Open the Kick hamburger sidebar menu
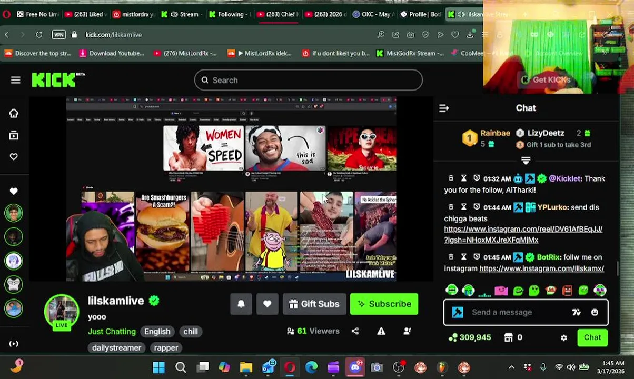 (x=15, y=80)
